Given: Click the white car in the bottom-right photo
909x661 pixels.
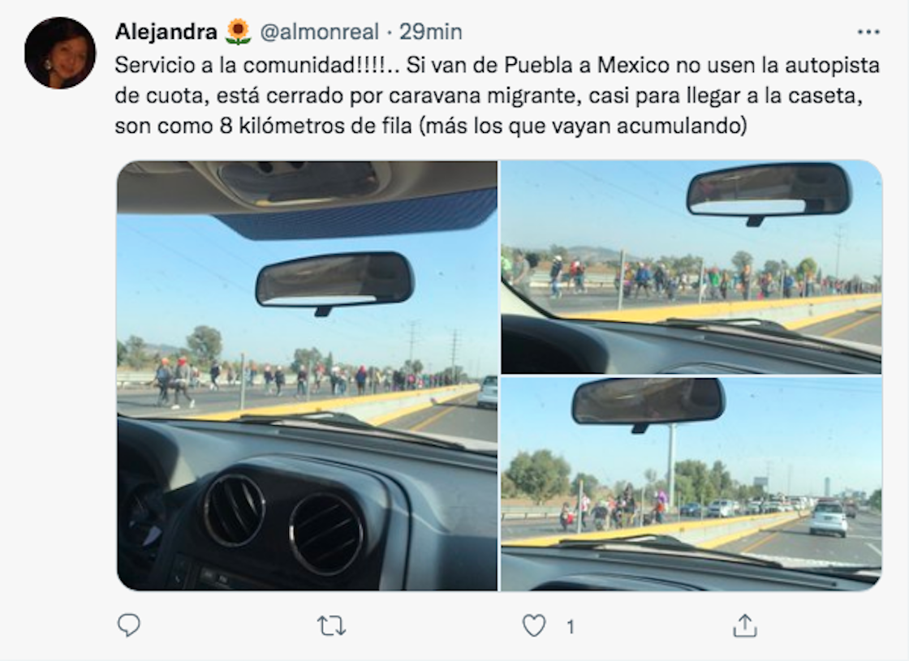Looking at the screenshot, I should tap(829, 518).
